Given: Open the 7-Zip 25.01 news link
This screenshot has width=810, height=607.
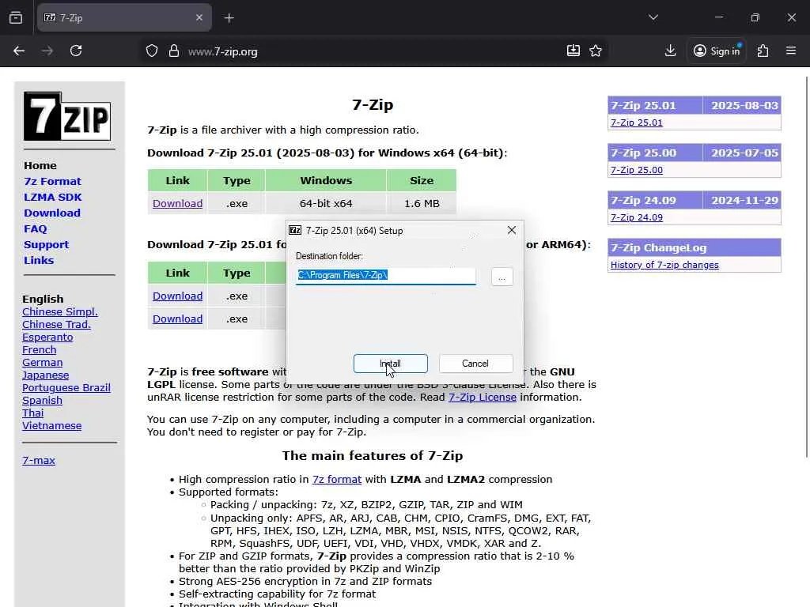Looking at the screenshot, I should 637,123.
